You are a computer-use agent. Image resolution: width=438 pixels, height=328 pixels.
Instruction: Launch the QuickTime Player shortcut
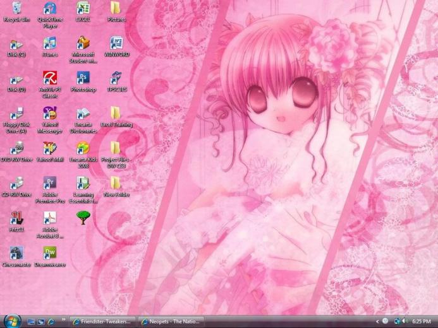(50, 15)
